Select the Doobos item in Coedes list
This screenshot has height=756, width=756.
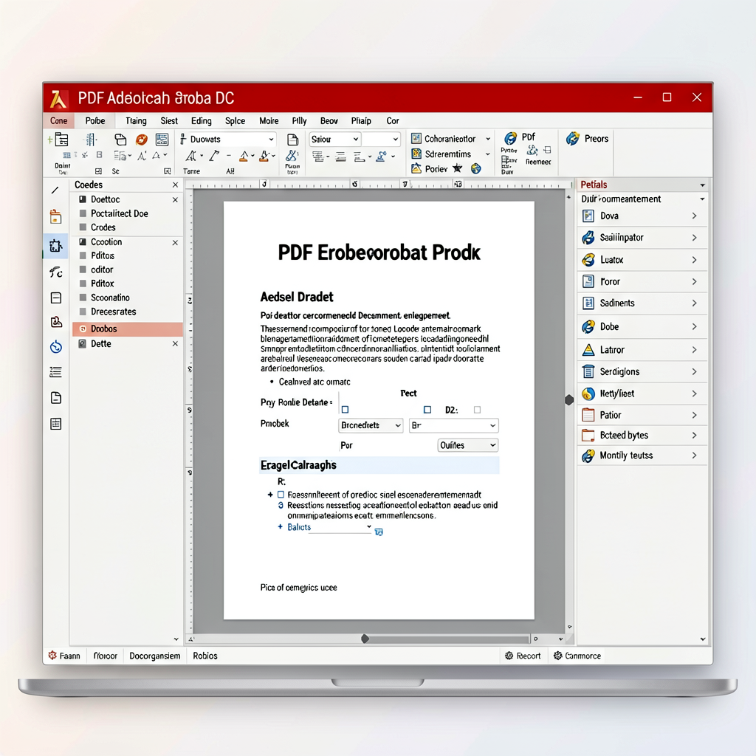tap(128, 329)
